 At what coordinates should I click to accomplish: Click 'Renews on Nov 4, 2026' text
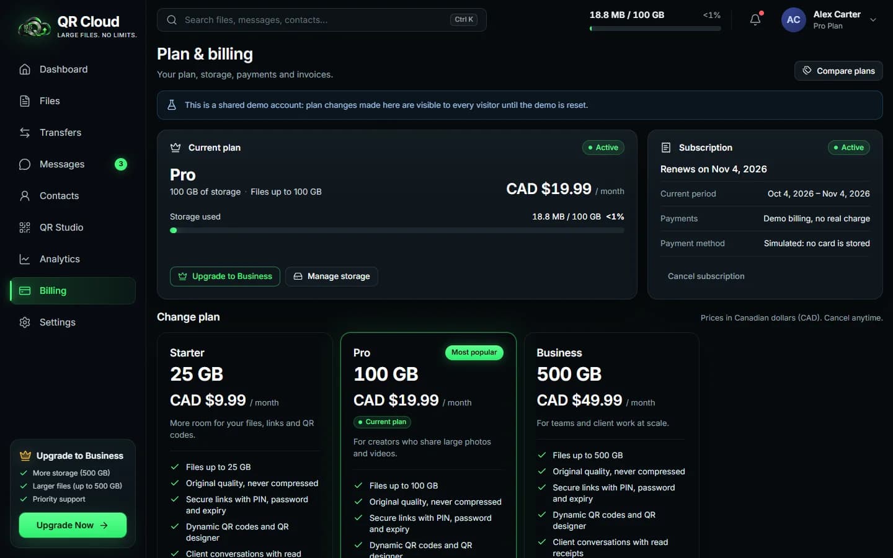click(x=714, y=169)
